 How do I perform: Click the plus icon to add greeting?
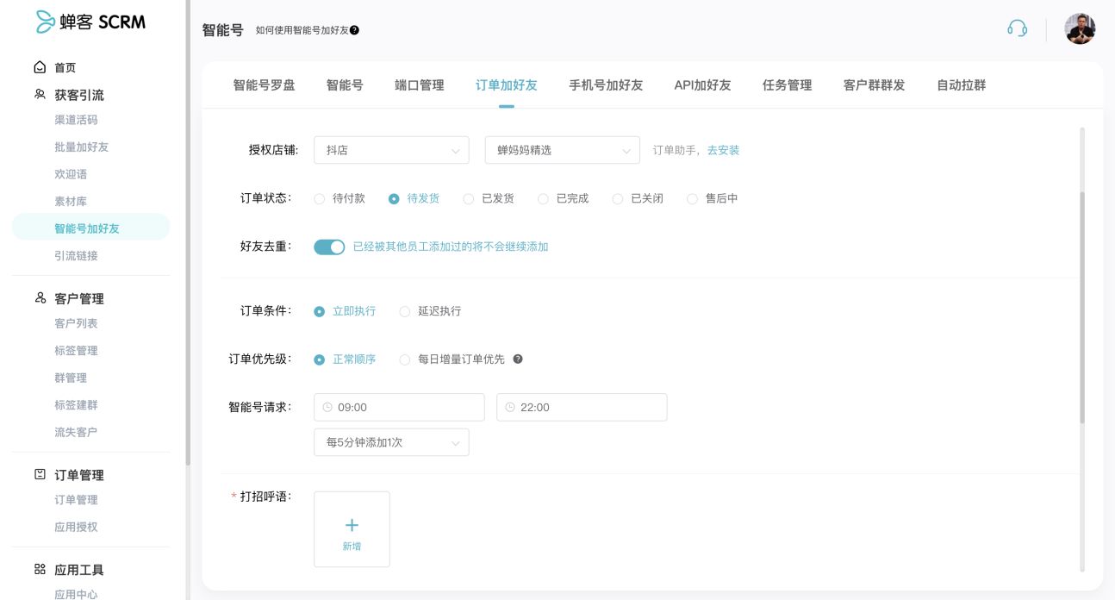click(352, 525)
